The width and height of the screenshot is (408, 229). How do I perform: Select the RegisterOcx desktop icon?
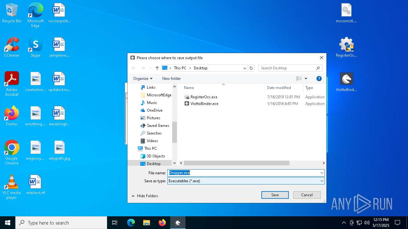click(x=346, y=48)
